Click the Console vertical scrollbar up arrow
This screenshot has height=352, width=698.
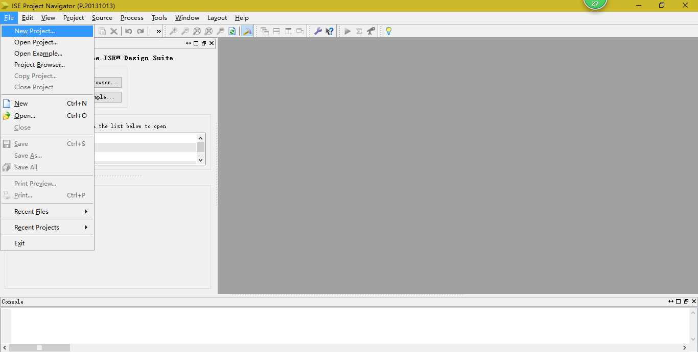tap(693, 313)
